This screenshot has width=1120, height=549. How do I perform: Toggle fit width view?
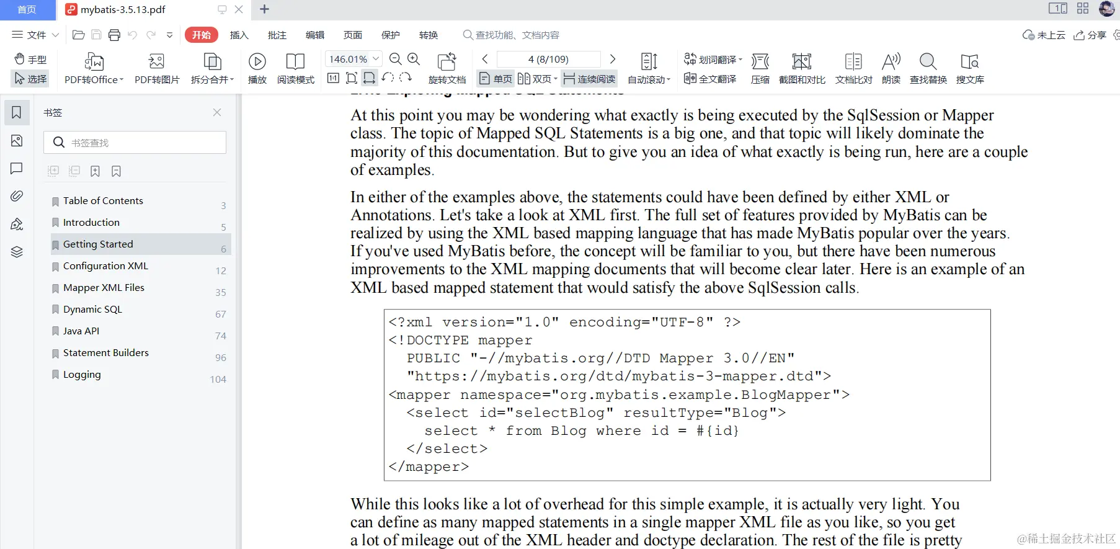coord(370,78)
